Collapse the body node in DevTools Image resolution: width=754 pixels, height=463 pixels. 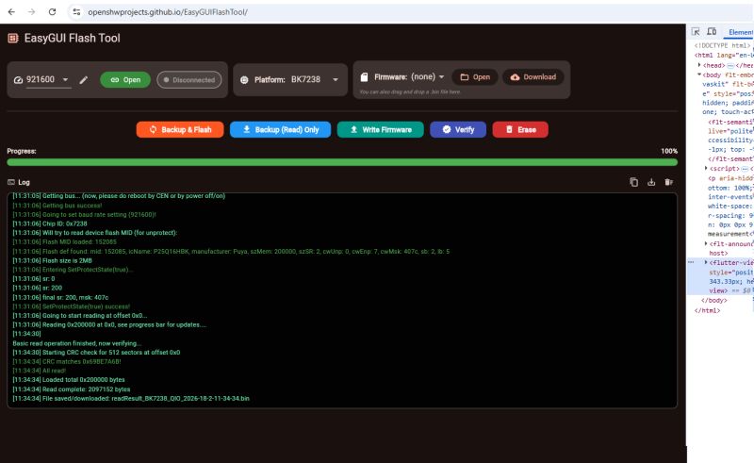(699, 74)
